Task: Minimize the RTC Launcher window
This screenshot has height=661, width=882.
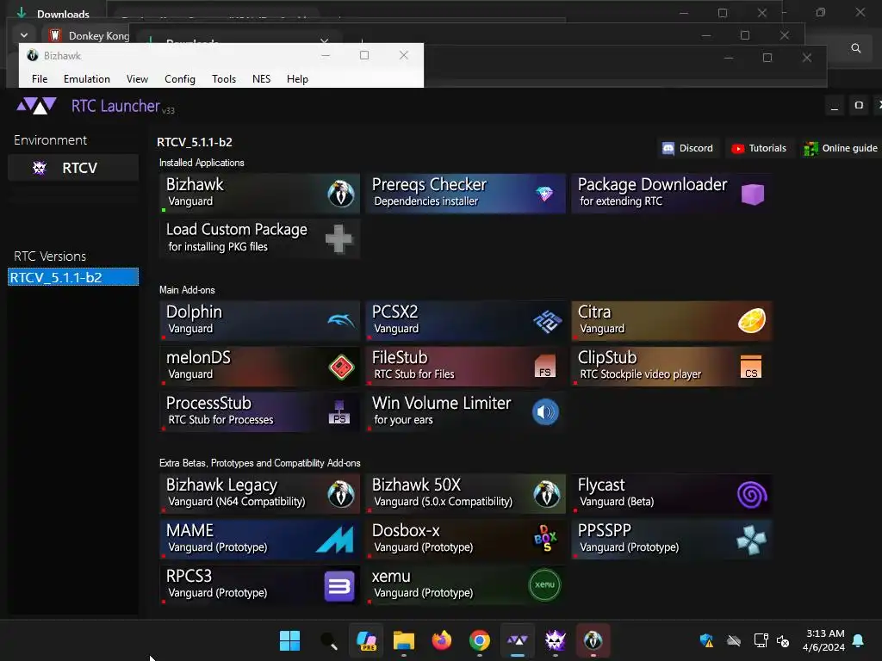Action: [x=835, y=106]
